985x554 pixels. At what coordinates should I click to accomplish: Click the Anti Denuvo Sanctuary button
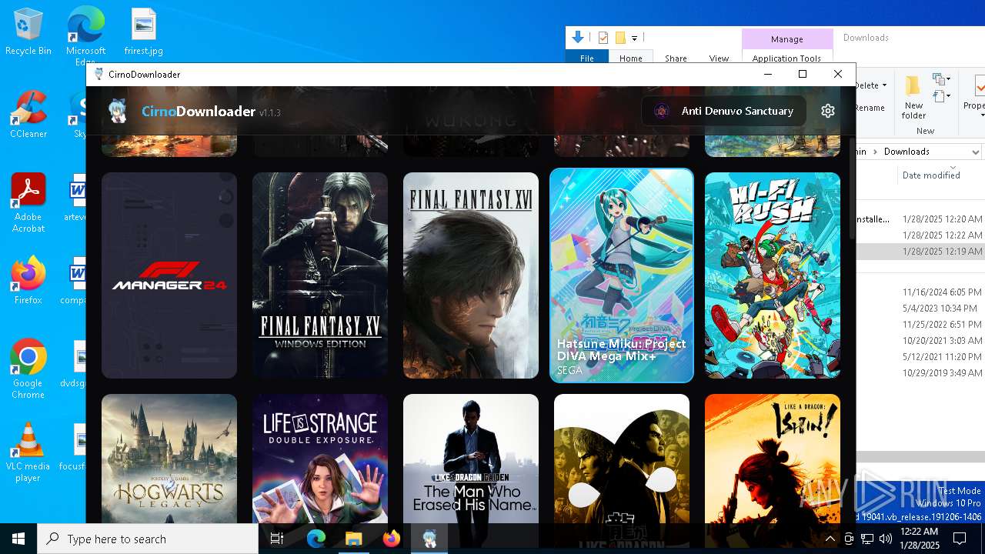[723, 111]
